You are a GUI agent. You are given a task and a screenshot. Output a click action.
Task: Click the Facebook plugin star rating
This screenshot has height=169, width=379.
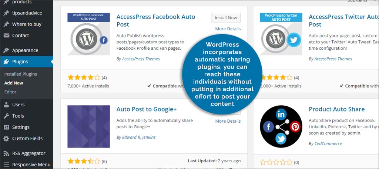(84, 77)
